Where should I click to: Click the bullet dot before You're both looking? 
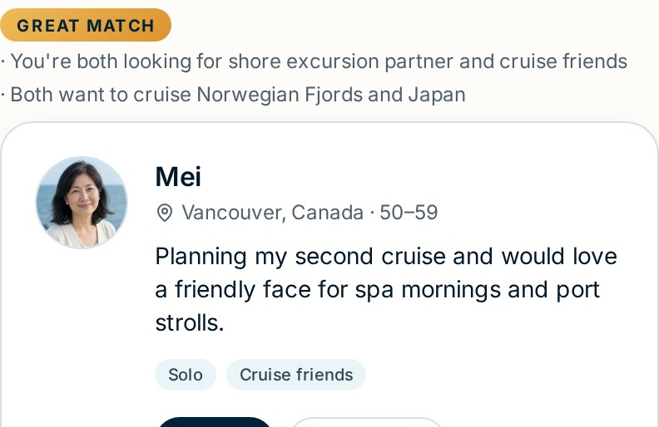3,62
